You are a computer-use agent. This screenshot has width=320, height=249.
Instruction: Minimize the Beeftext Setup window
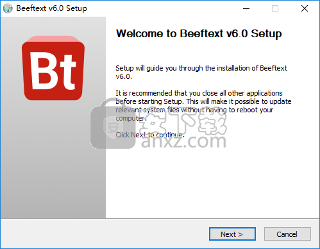coord(246,8)
